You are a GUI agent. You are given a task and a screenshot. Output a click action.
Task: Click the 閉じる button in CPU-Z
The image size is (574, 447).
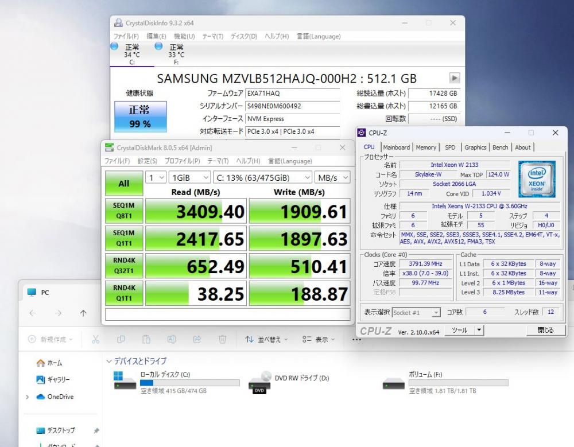(x=545, y=330)
